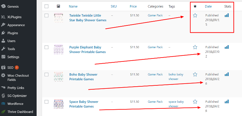Sort products by Price column

[x=133, y=6]
